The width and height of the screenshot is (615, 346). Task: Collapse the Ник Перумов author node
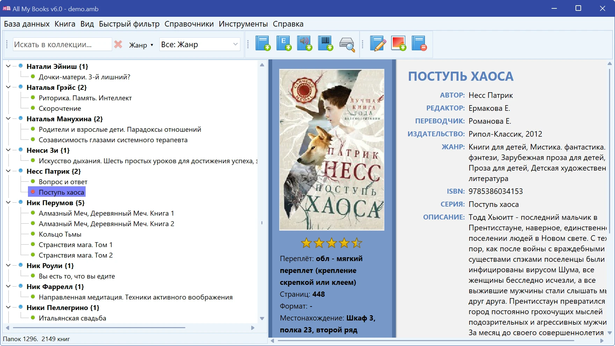(x=8, y=202)
